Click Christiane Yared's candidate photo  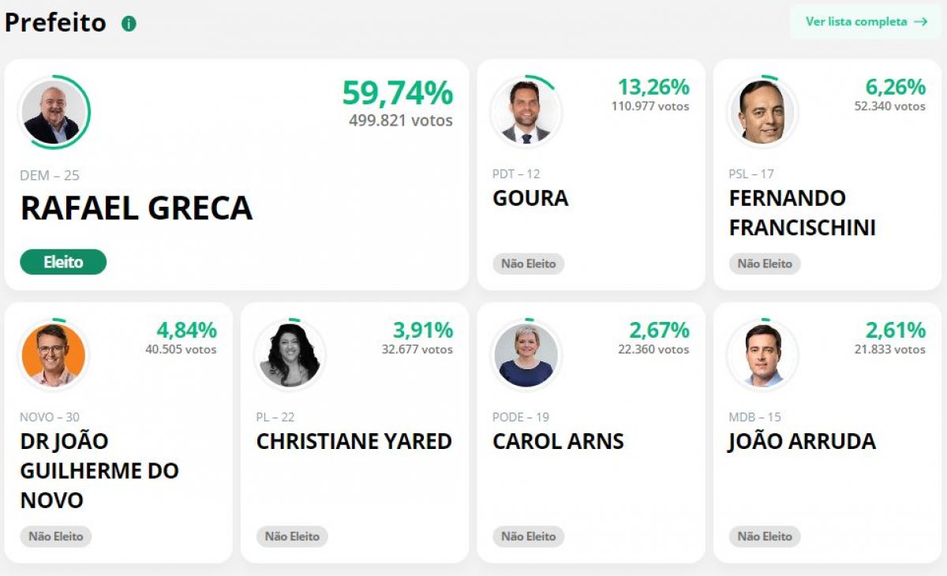coord(289,354)
